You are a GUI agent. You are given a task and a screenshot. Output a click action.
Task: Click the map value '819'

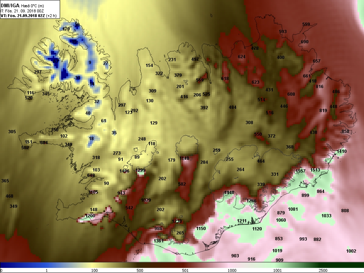[x=323, y=111]
